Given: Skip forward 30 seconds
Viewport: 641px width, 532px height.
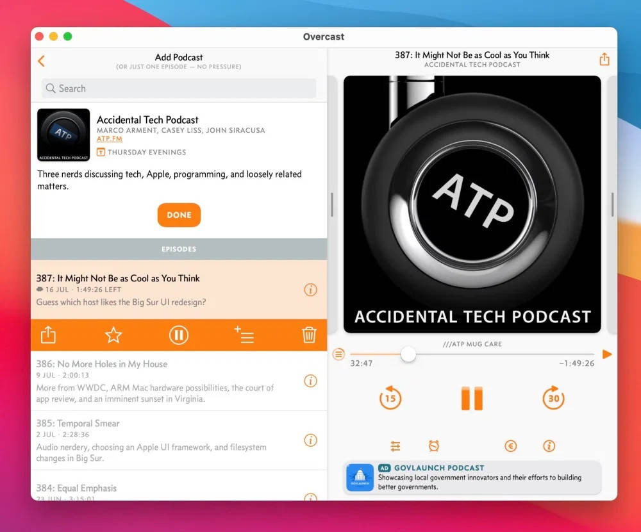Looking at the screenshot, I should [x=553, y=399].
